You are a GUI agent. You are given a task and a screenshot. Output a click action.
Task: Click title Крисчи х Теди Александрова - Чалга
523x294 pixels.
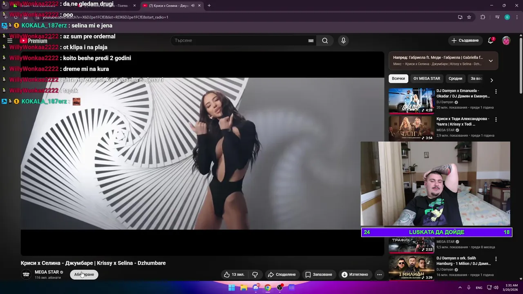[x=463, y=121]
